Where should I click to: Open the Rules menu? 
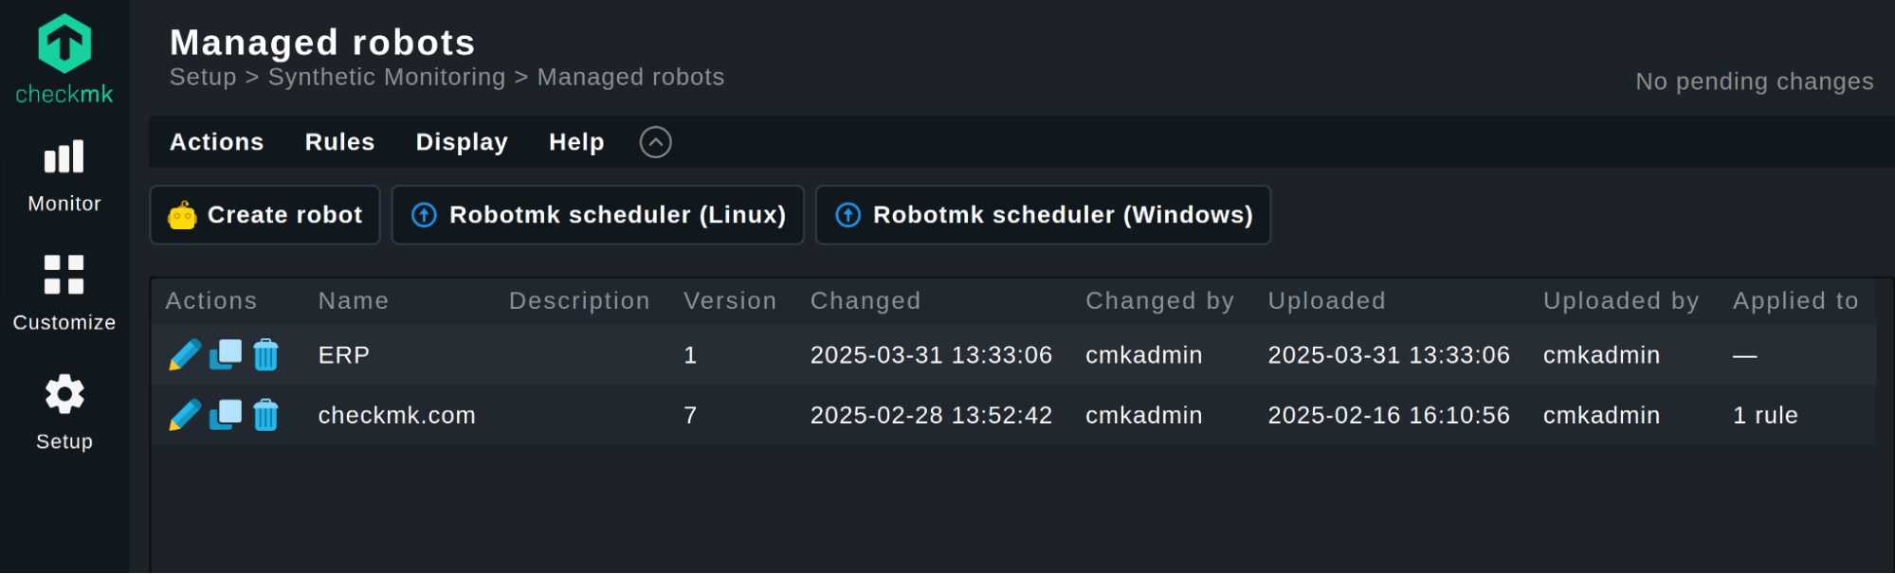point(339,142)
